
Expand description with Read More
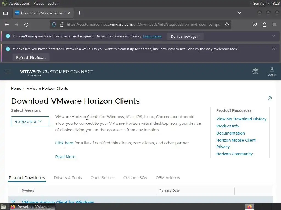click(65, 157)
